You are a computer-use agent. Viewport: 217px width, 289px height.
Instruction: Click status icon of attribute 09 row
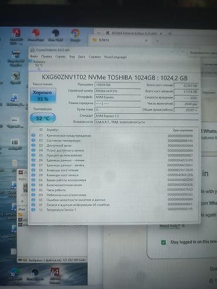coord(33,175)
